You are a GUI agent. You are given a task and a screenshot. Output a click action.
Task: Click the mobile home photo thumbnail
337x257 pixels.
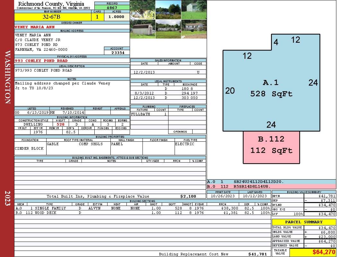point(168,29)
